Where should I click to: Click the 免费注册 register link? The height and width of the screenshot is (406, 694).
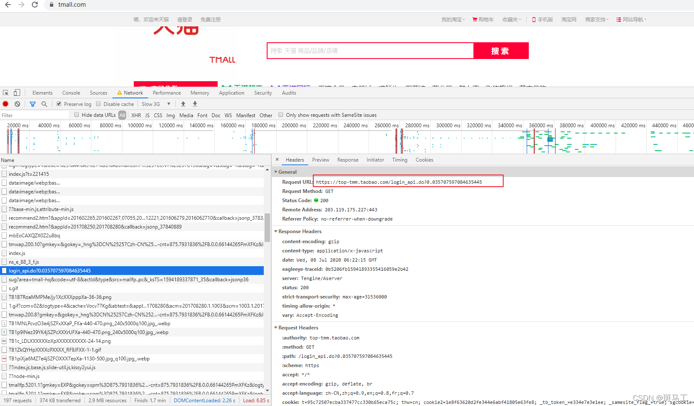pos(211,20)
